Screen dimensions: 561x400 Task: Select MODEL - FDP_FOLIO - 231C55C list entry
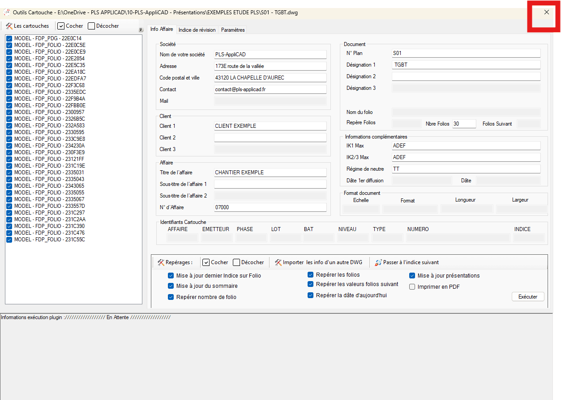point(49,240)
